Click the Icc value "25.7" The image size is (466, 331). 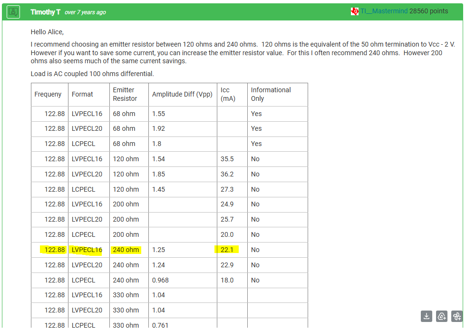coord(227,219)
